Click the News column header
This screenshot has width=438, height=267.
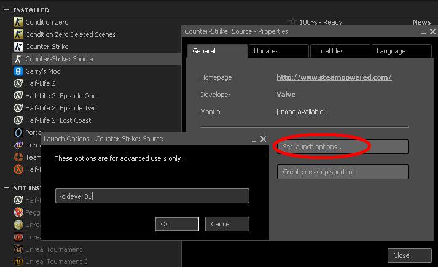click(421, 22)
